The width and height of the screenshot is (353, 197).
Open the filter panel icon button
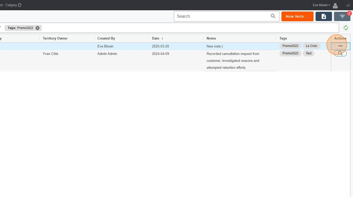click(x=342, y=16)
